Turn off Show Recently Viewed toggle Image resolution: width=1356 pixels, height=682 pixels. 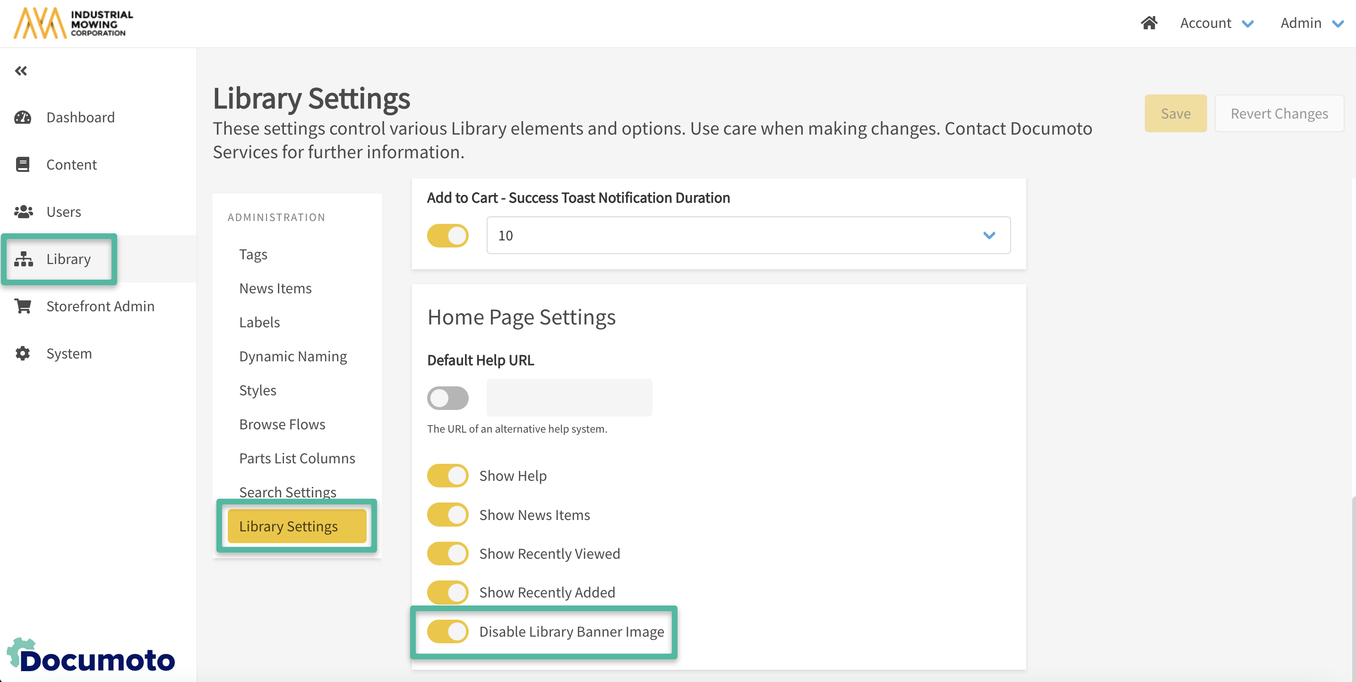447,553
